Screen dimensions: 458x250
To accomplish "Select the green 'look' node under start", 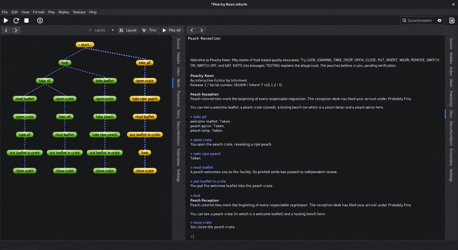I will click(65, 63).
